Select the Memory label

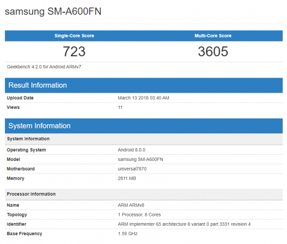tap(15, 178)
